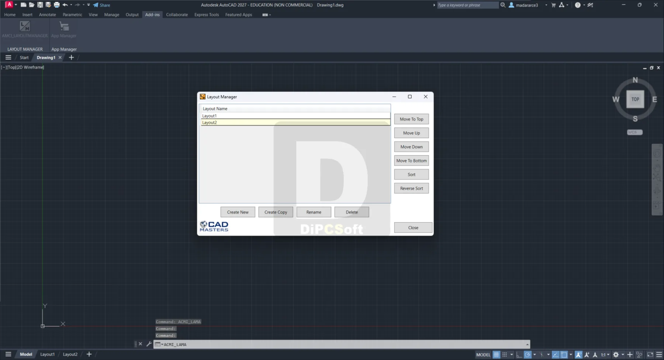Viewport: 664px width, 360px height.
Task: Click the Move Down button
Action: click(411, 147)
